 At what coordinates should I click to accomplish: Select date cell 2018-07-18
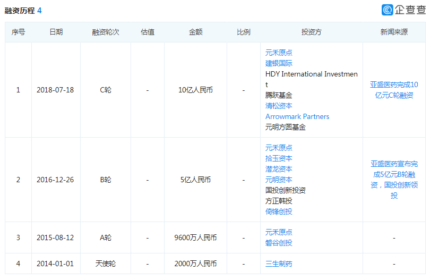click(55, 90)
